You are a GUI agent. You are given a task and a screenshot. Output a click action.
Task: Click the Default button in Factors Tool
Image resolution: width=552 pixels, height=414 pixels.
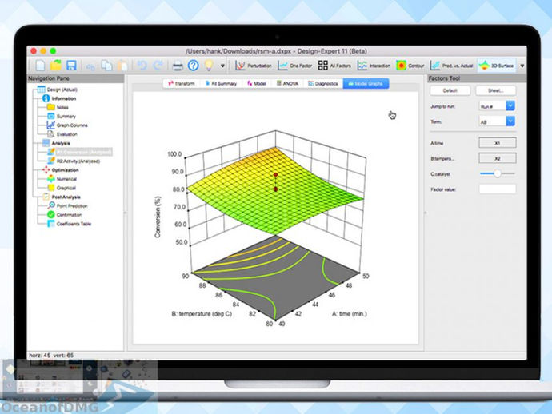tap(450, 91)
